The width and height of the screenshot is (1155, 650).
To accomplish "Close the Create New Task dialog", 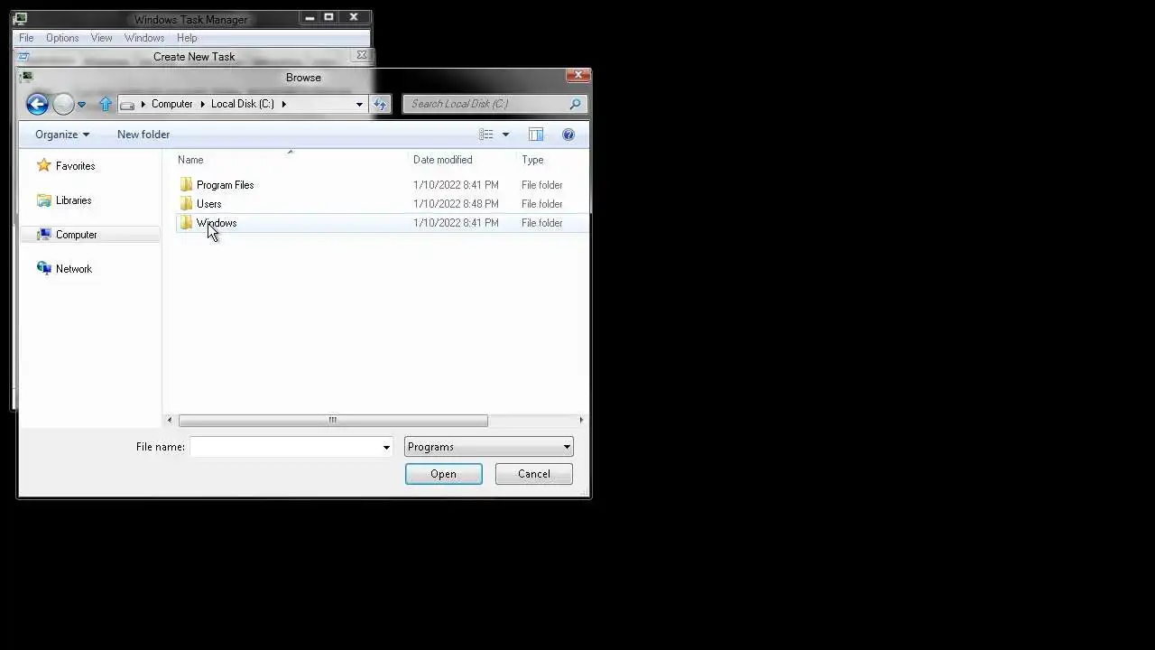I will click(362, 55).
